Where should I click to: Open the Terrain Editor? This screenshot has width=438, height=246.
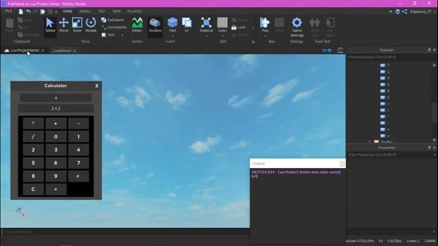point(137,25)
